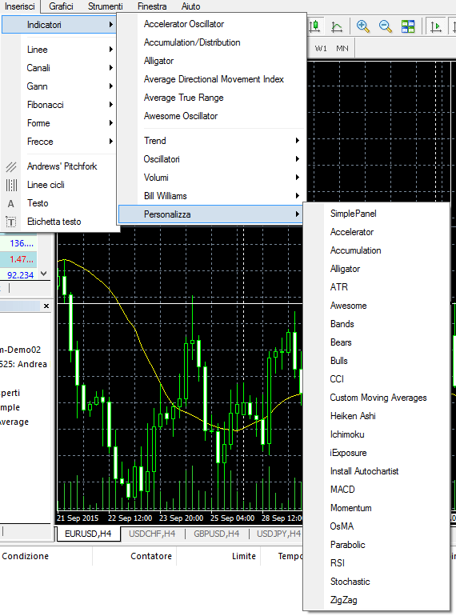Toggle the auto scroll chart icon
Image resolution: width=456 pixels, height=616 pixels.
pos(436,26)
